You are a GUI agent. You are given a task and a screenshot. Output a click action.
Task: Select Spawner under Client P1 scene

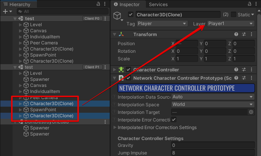(x=40, y=79)
